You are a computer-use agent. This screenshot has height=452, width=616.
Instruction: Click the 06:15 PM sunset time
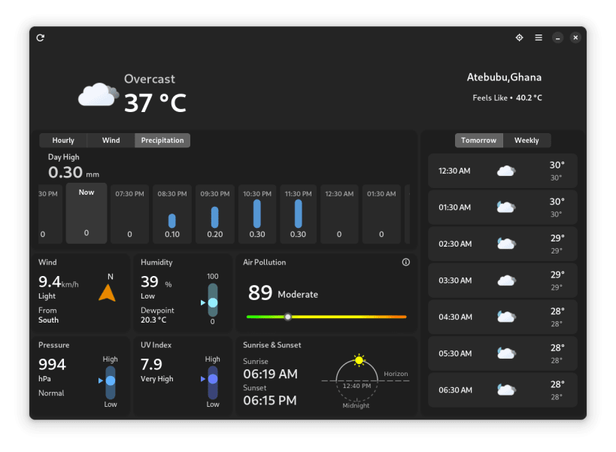pyautogui.click(x=270, y=401)
